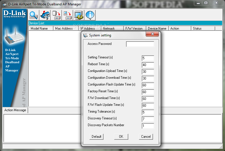Select the Action Message tab

point(15,110)
